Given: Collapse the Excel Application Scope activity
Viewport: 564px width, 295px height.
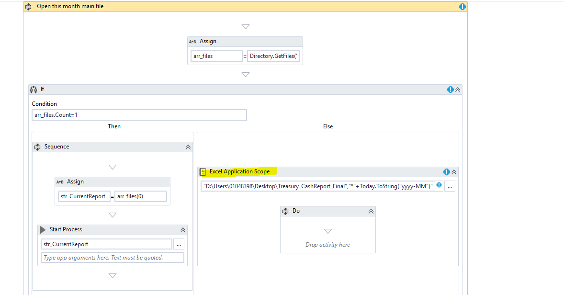Looking at the screenshot, I should (453, 171).
